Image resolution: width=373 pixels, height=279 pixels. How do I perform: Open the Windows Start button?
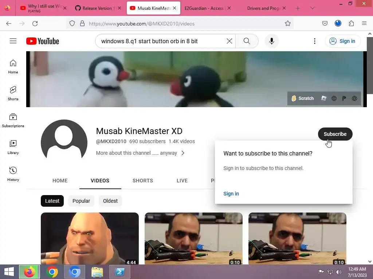click(9, 272)
